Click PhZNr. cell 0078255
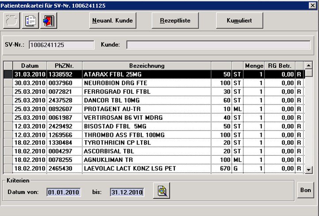The image size is (319, 216). click(65, 160)
